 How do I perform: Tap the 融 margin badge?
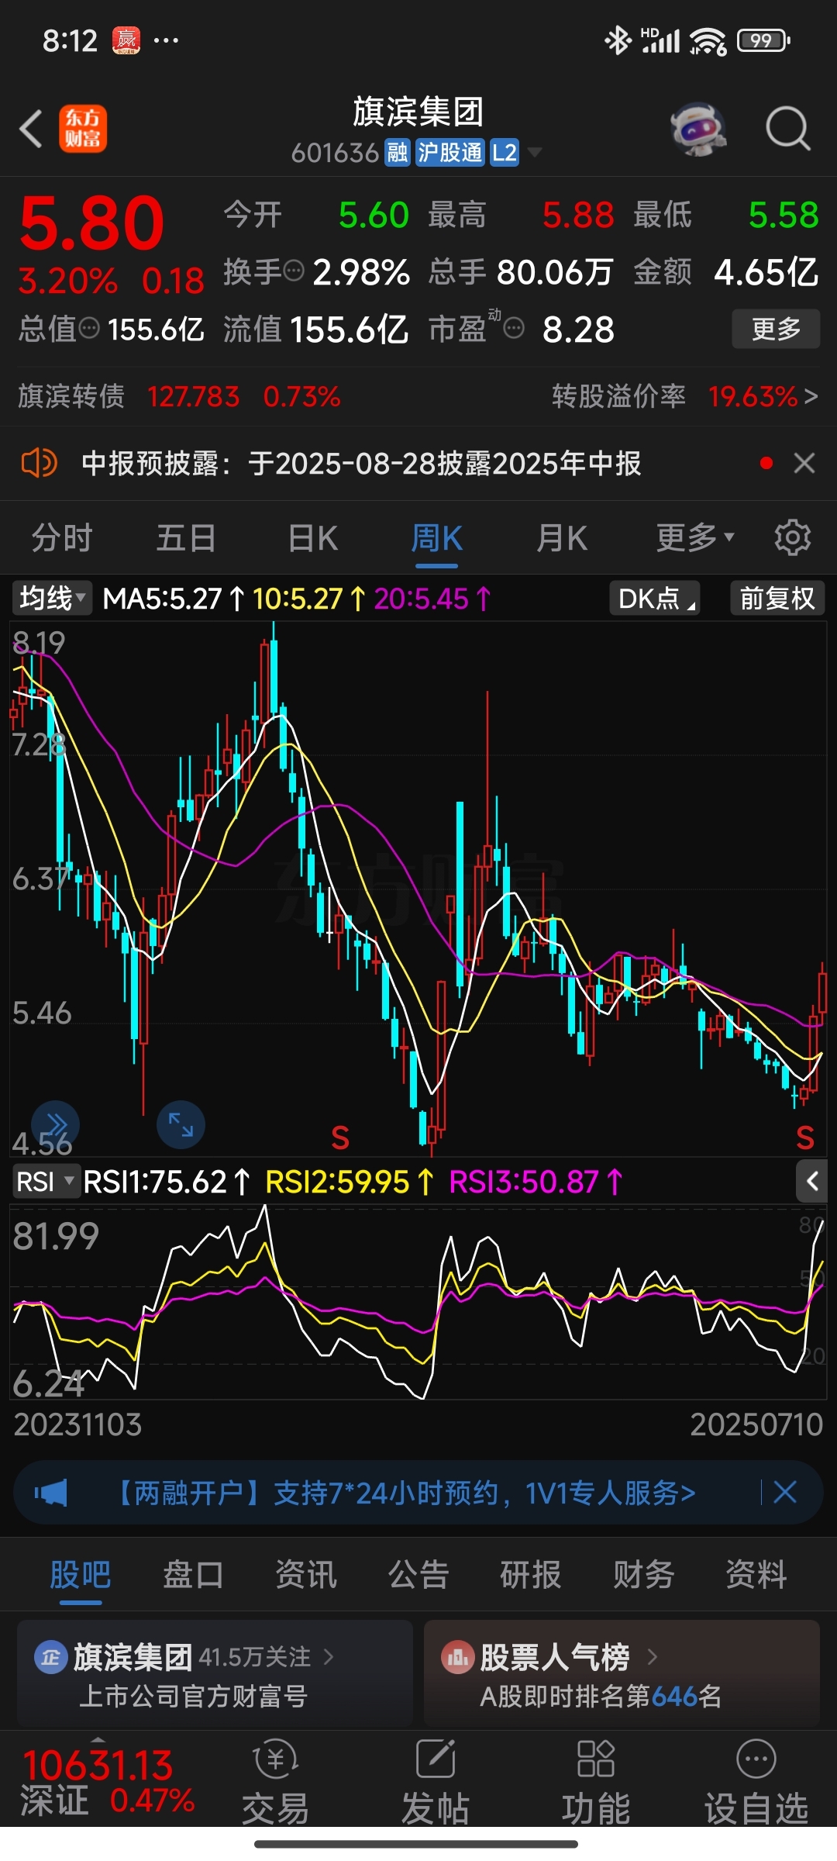pyautogui.click(x=398, y=153)
